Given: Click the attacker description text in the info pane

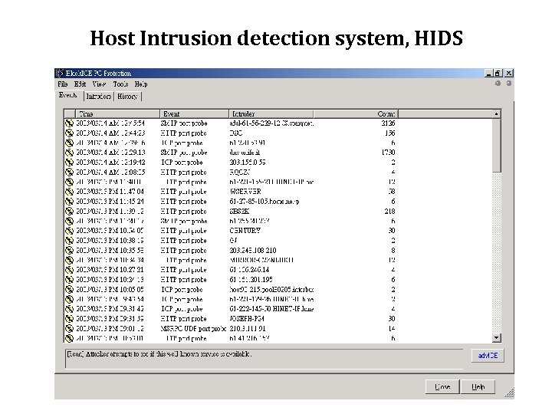Looking at the screenshot, I should [x=159, y=354].
